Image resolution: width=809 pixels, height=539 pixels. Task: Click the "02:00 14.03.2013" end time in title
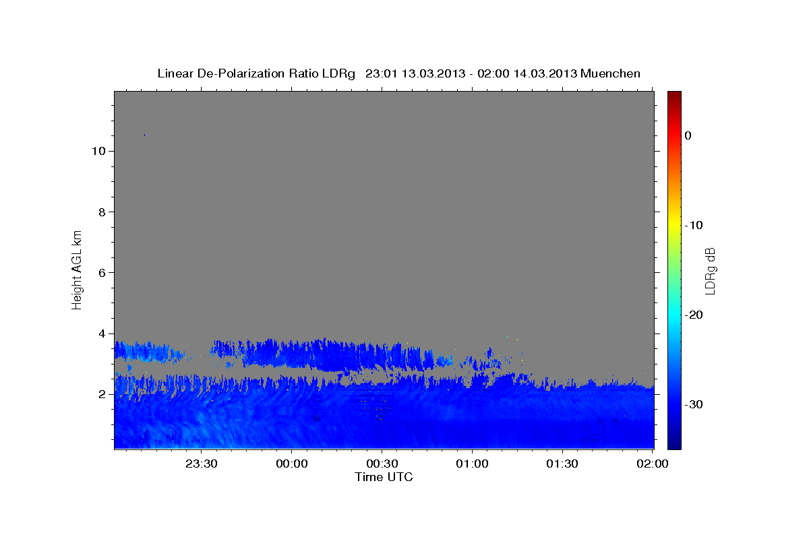coord(527,73)
